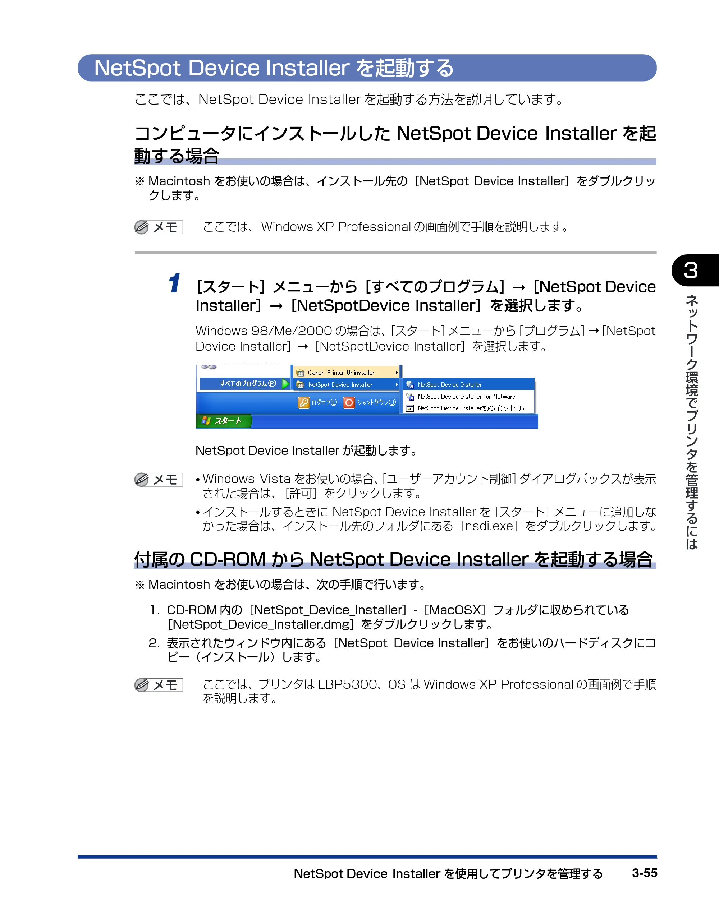Click the ログオフ key icon
Image resolution: width=719 pixels, height=924 pixels.
click(x=304, y=402)
